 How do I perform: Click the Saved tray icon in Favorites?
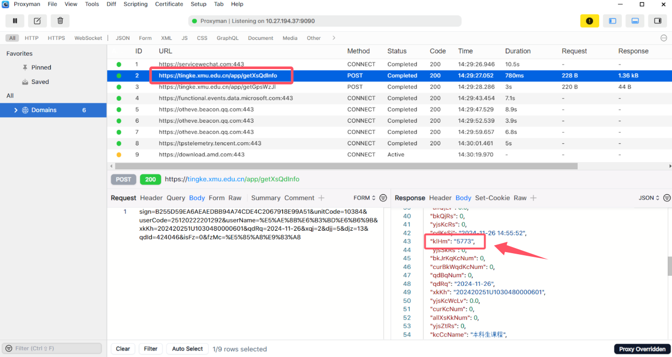coord(25,82)
